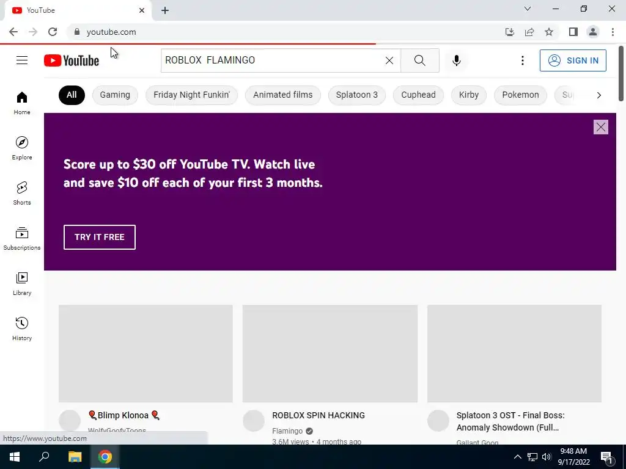Open File Explorer from the taskbar
The height and width of the screenshot is (469, 626).
pos(75,457)
